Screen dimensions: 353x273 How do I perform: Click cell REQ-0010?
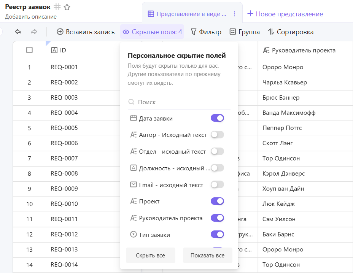[64, 204]
